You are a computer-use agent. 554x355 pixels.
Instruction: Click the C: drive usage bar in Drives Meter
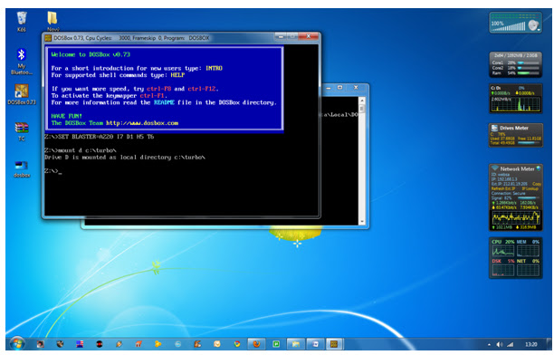[x=530, y=143]
